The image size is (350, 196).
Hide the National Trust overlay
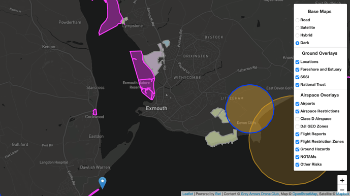pyautogui.click(x=297, y=85)
